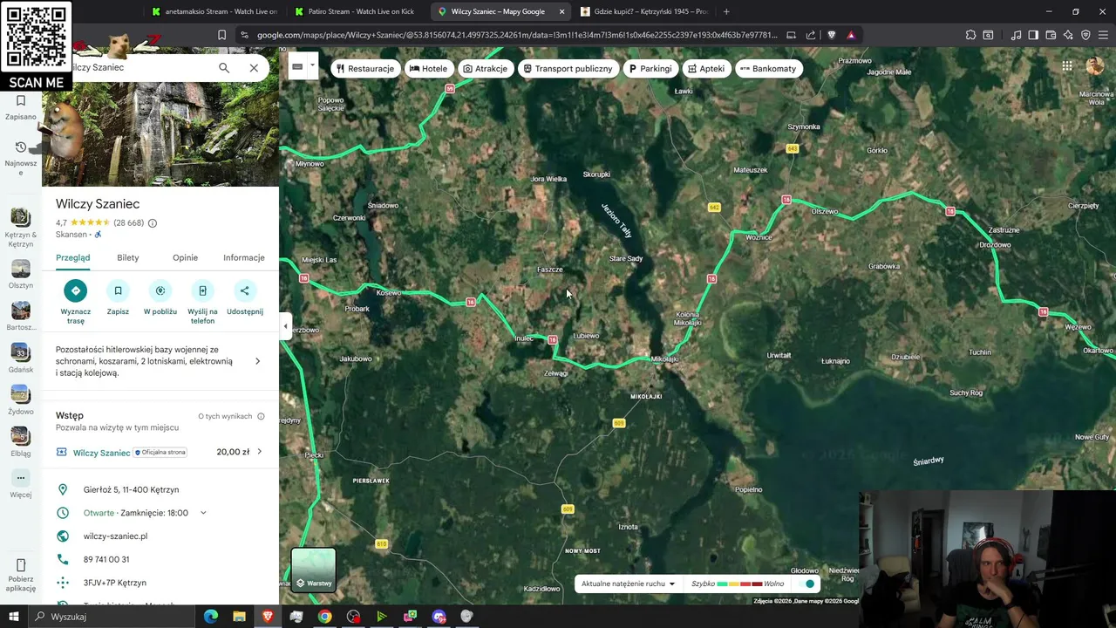
Task: Open Olsztyn recent sidebar entry
Action: click(x=21, y=274)
